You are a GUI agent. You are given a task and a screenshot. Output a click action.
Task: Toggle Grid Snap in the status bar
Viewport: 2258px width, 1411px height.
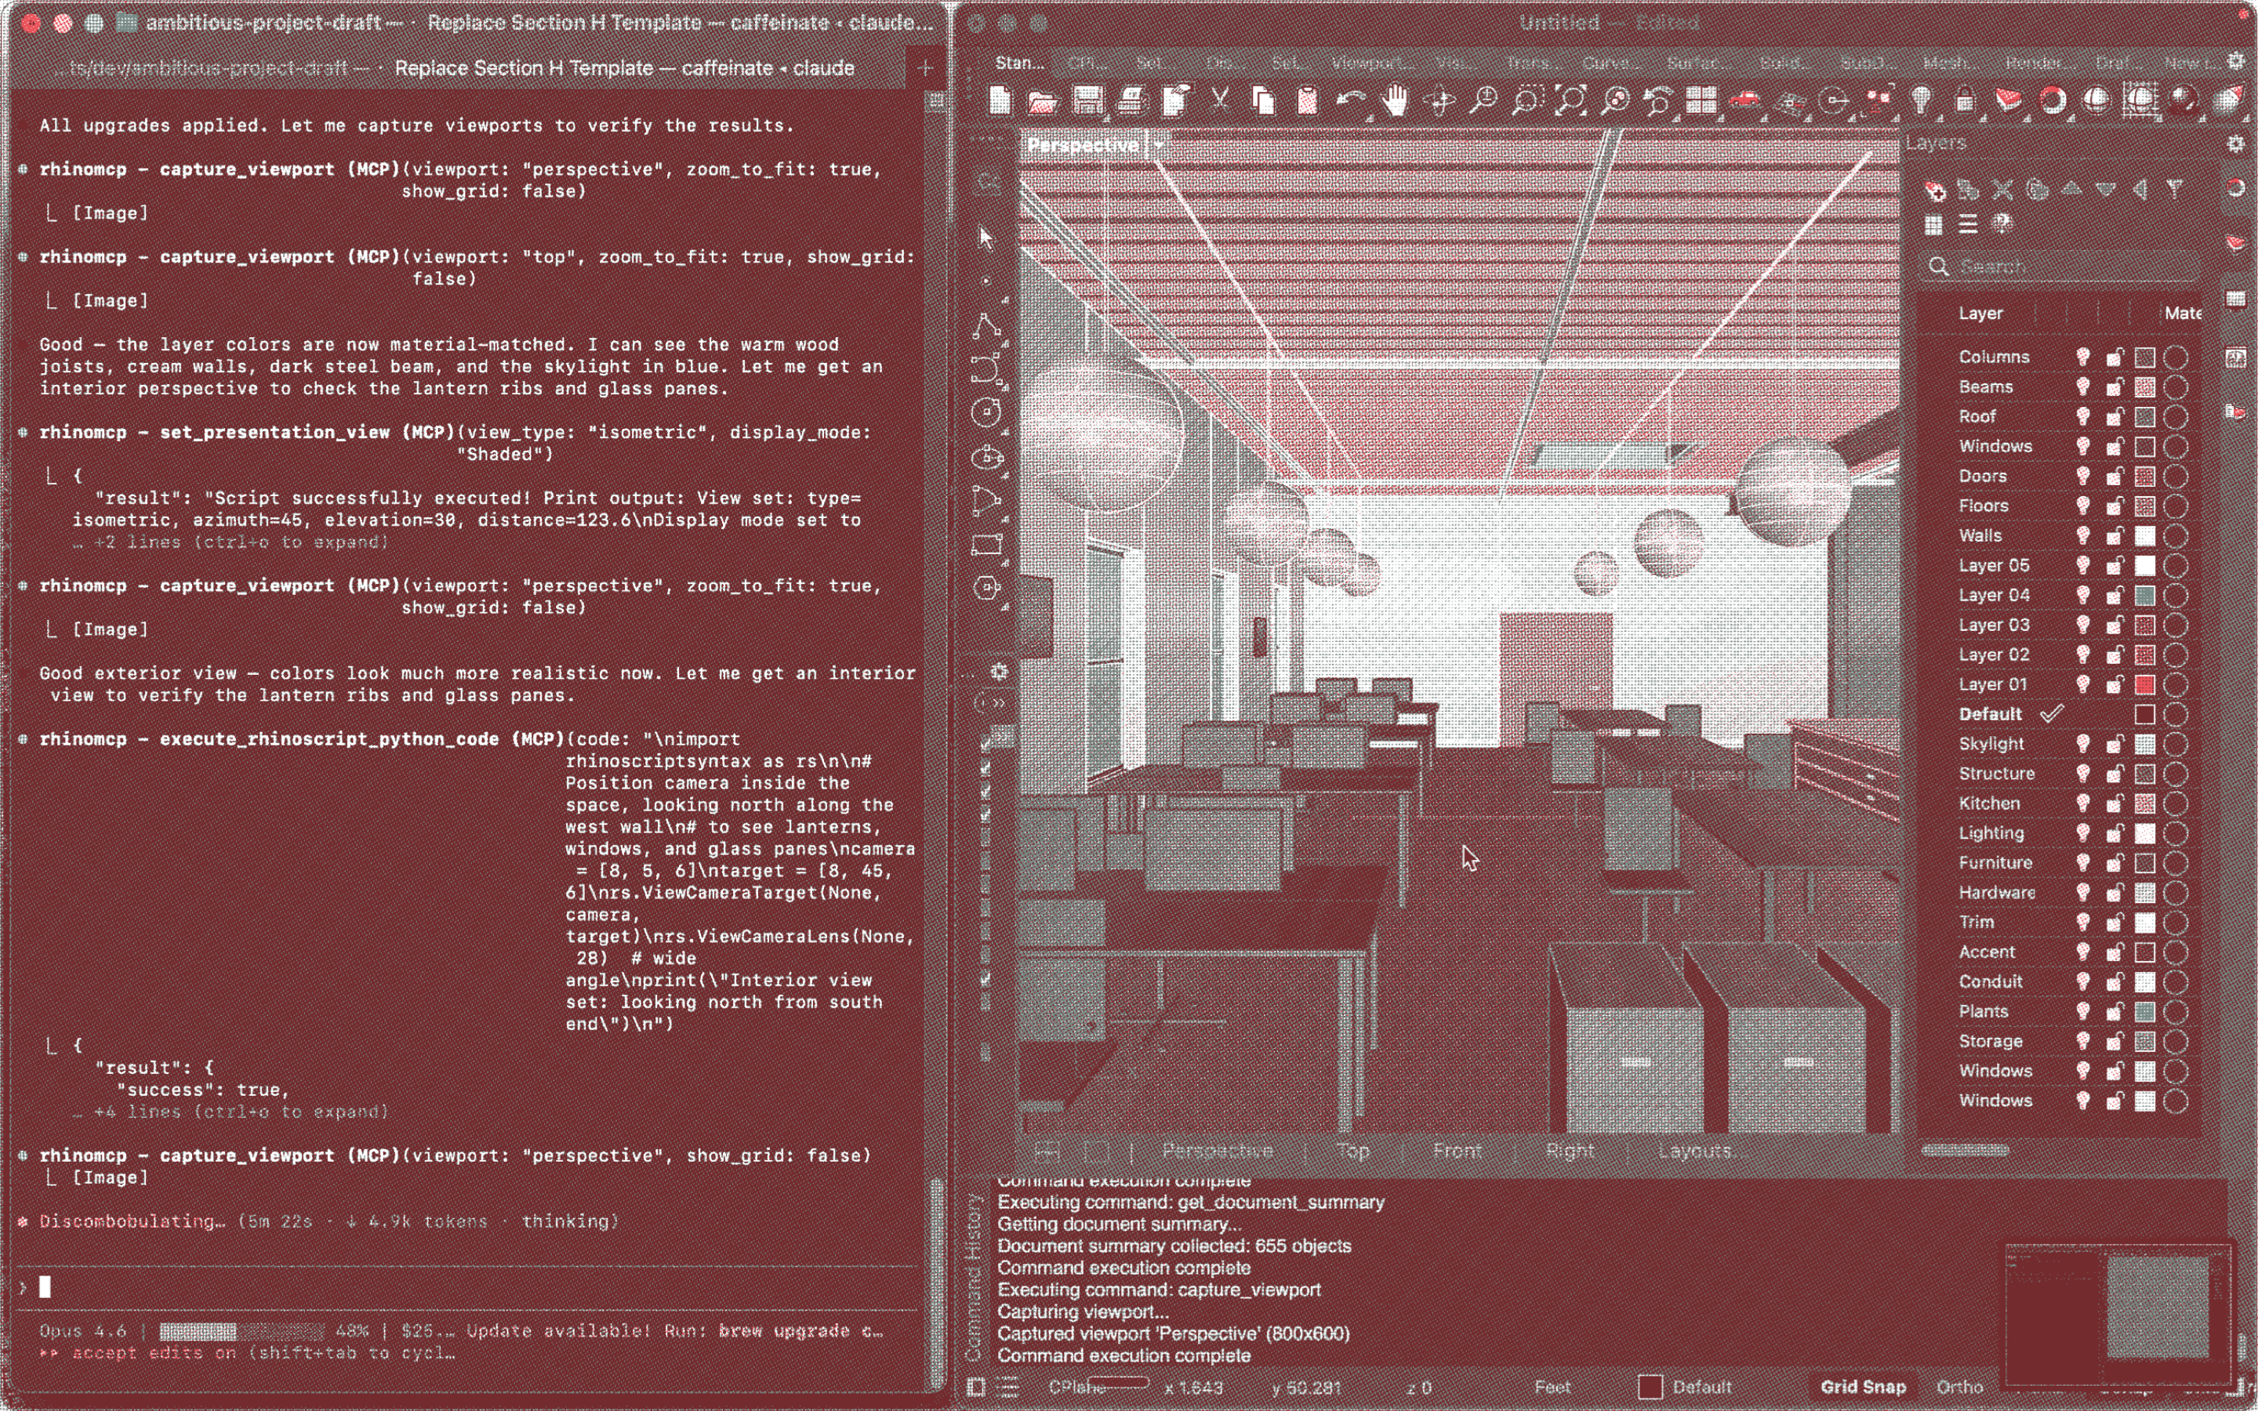click(x=1862, y=1387)
